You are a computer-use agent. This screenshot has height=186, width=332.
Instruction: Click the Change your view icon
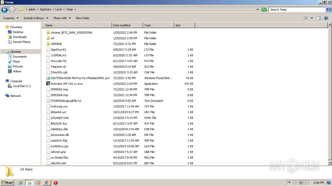tap(306, 18)
